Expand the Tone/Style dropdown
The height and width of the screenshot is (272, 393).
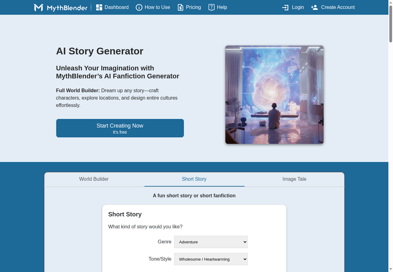click(x=211, y=259)
